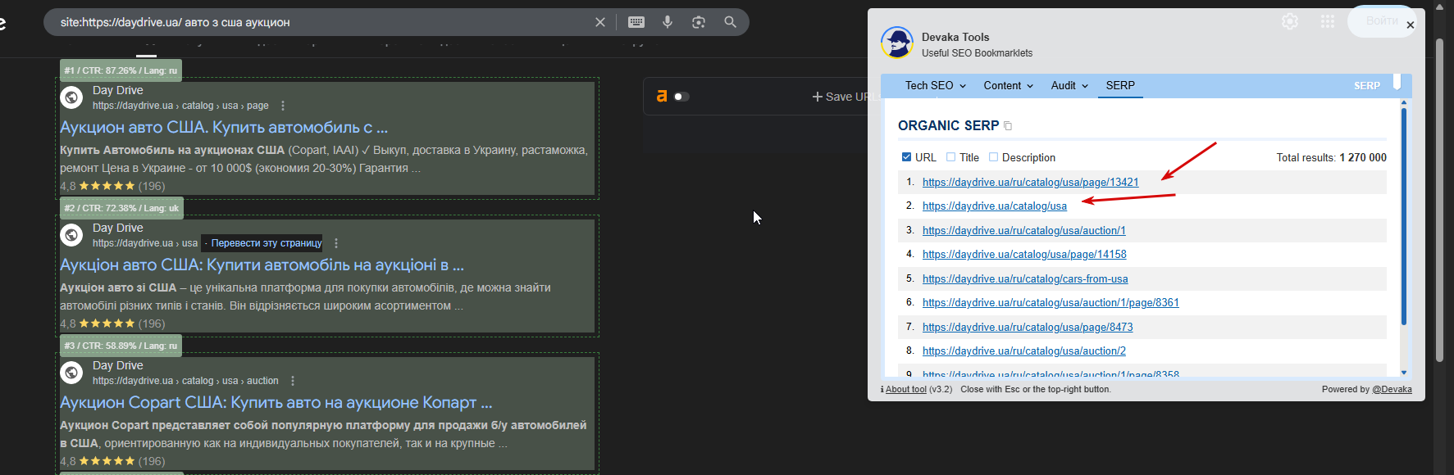Screen dimensions: 1454x475
Task: Open link daydrive.ua/ru/catalog/cars-from-usa
Action: tap(1025, 279)
